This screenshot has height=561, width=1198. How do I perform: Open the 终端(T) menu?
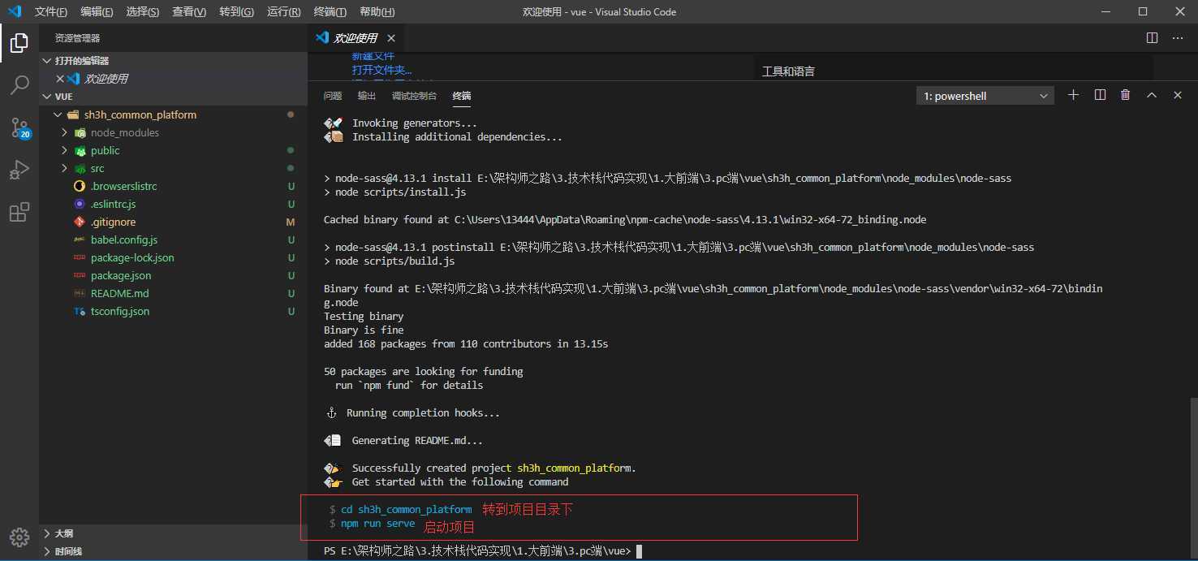click(330, 12)
